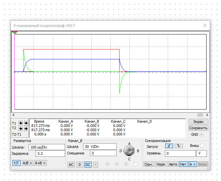The image size is (221, 181).
Task: Switch to Y/T display mode
Action: (x=16, y=163)
